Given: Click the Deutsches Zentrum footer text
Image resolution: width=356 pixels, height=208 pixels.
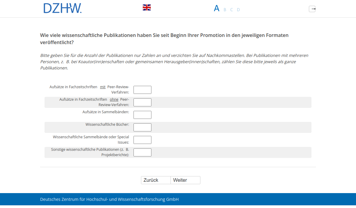Looking at the screenshot, I should click(109, 199).
